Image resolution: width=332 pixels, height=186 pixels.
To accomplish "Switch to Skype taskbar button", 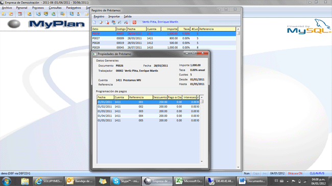I will [x=125, y=181].
